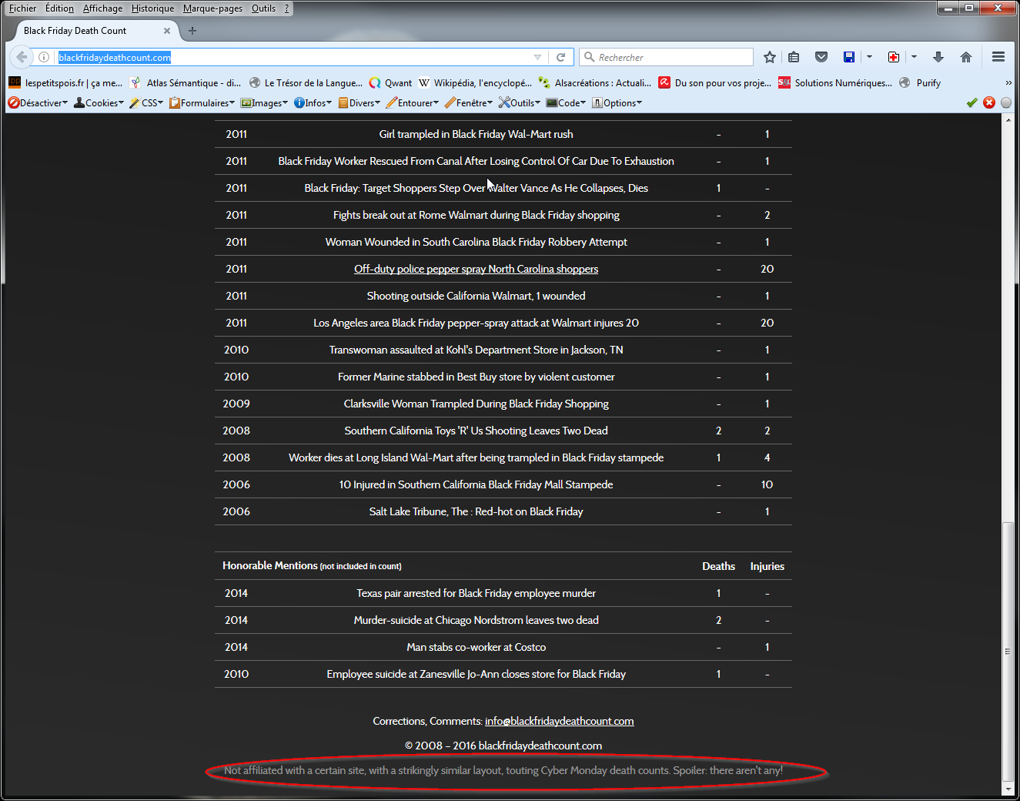Expand the CSS developer toolbar menu
This screenshot has height=801, width=1020.
[146, 102]
